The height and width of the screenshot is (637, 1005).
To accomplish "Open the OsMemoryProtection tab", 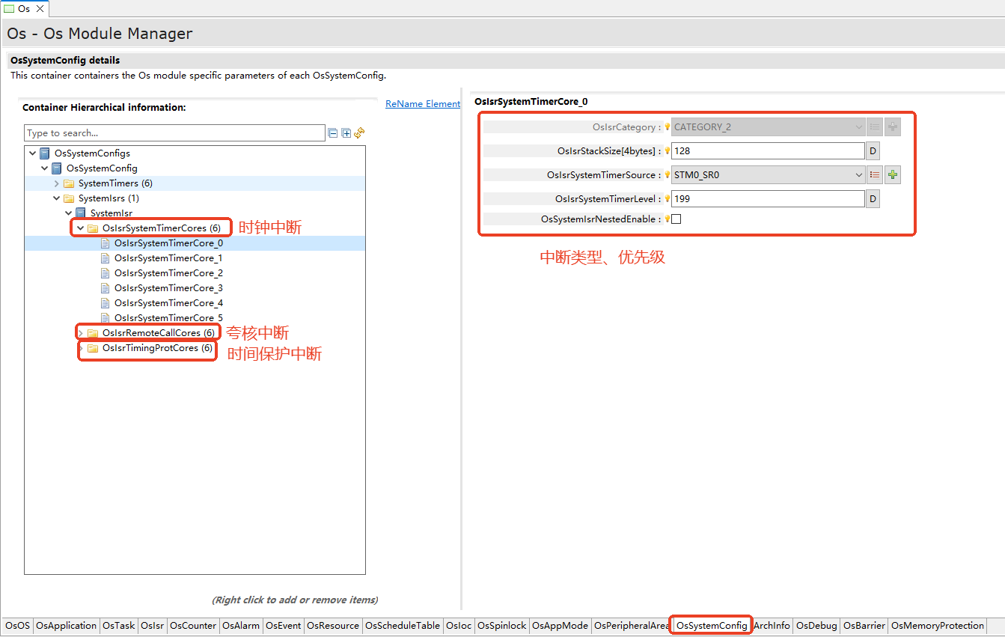I will click(x=938, y=626).
